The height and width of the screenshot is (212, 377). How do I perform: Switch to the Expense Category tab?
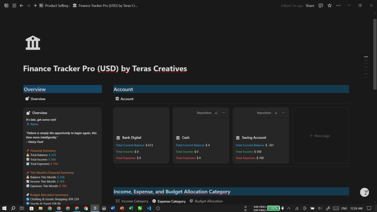(x=169, y=201)
